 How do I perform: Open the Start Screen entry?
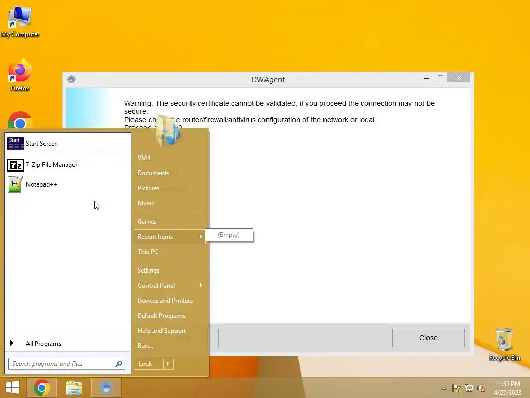pos(68,144)
